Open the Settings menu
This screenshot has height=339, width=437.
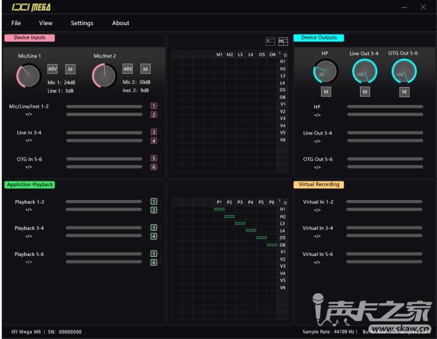(82, 23)
